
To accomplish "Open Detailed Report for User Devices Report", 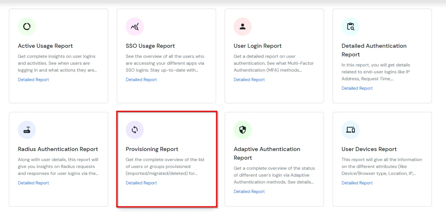I will click(x=357, y=183).
